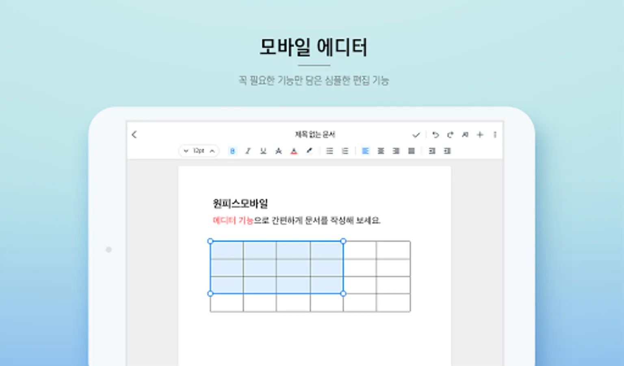Click the top-left table selection handle
This screenshot has height=366, width=624.
click(210, 241)
